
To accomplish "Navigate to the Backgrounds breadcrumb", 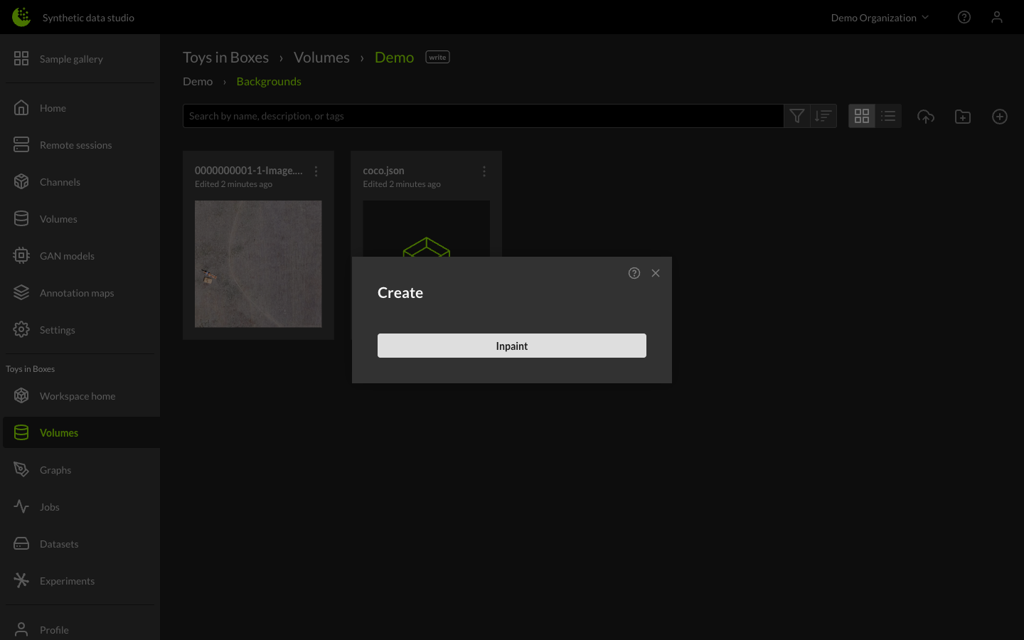I will [269, 81].
